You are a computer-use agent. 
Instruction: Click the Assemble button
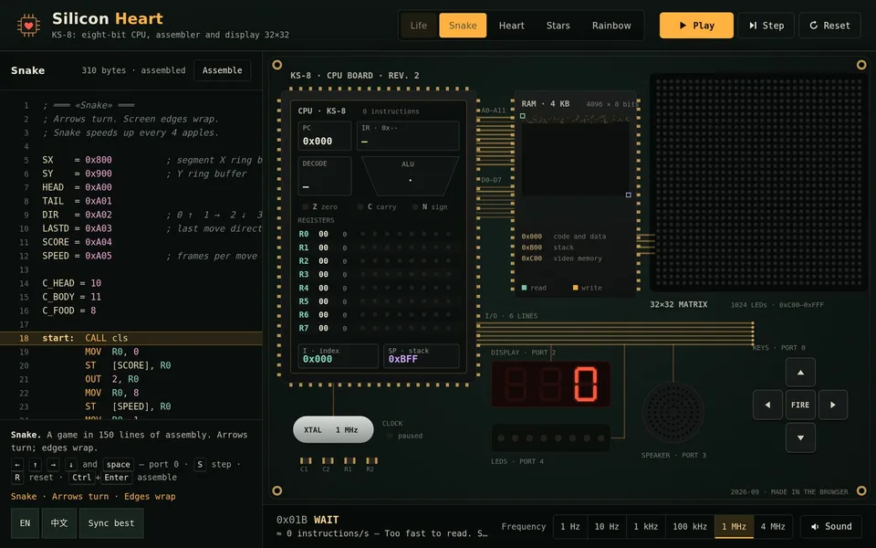[223, 70]
